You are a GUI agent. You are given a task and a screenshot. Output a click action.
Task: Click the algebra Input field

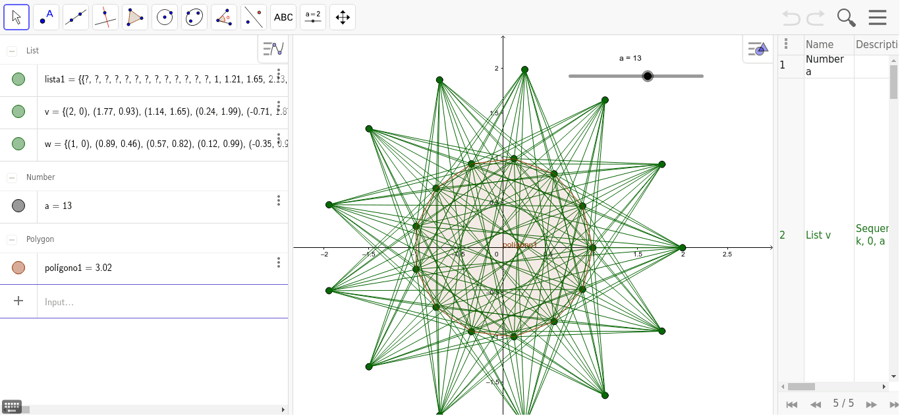(x=163, y=302)
